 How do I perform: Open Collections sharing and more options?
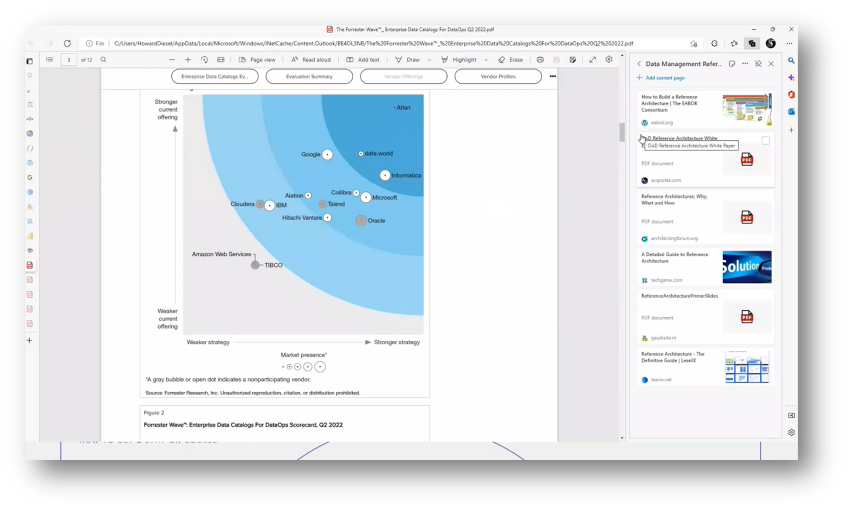[745, 64]
